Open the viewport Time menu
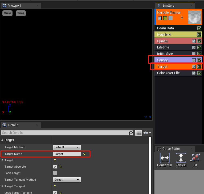The image size is (204, 194). coord(21,13)
